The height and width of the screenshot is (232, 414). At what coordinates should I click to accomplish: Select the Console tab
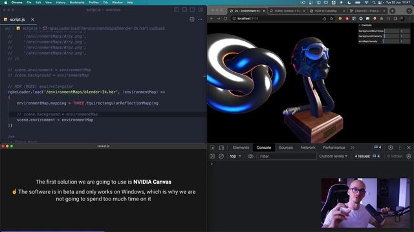[263, 148]
